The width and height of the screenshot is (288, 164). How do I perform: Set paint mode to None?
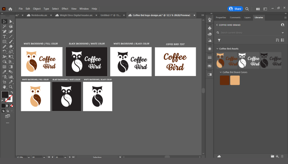pos(12,106)
